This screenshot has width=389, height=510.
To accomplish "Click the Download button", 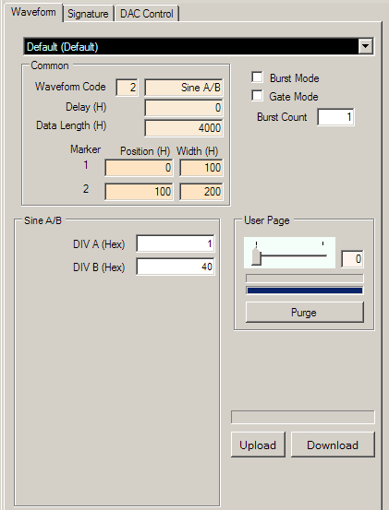I will (x=333, y=445).
